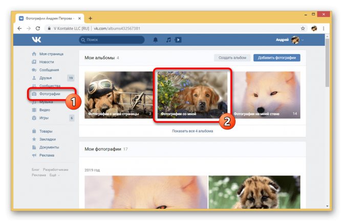Click the page vertical scrollbar thumb
The height and width of the screenshot is (222, 343).
(x=327, y=63)
